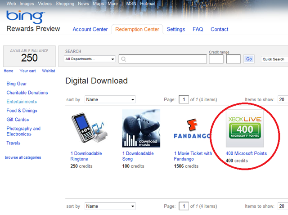
Task: Click the top Page number field
Action: (184, 99)
